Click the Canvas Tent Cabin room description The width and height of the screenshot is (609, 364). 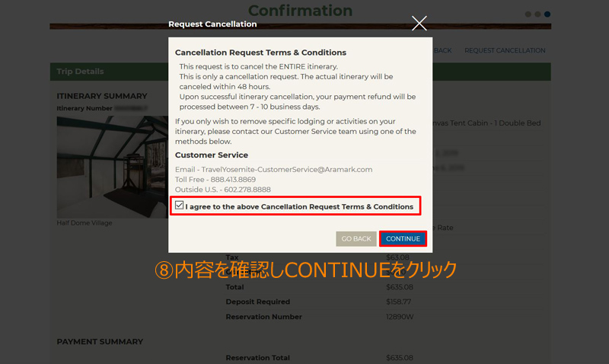coord(486,123)
